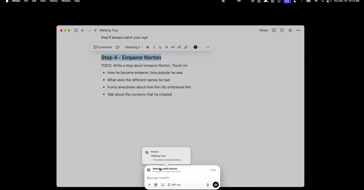Open the Window menu
364x190 pixels.
[66, 1]
